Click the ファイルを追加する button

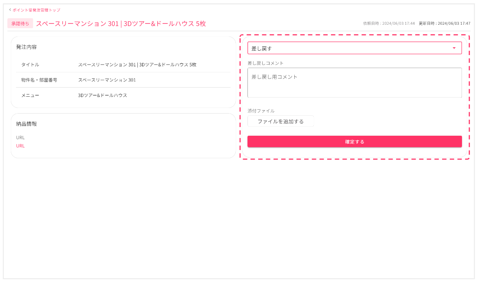coord(280,121)
